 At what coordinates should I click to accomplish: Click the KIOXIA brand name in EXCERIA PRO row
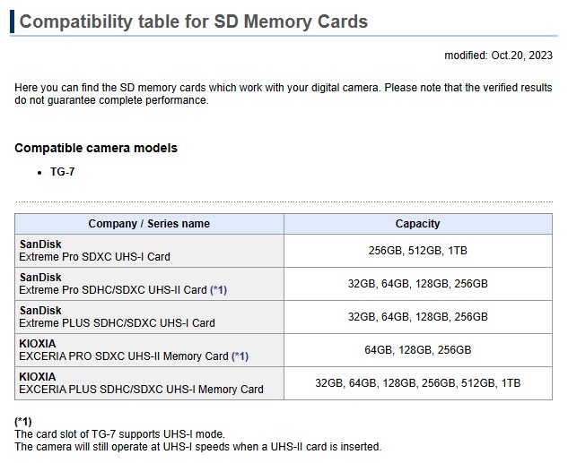click(38, 344)
